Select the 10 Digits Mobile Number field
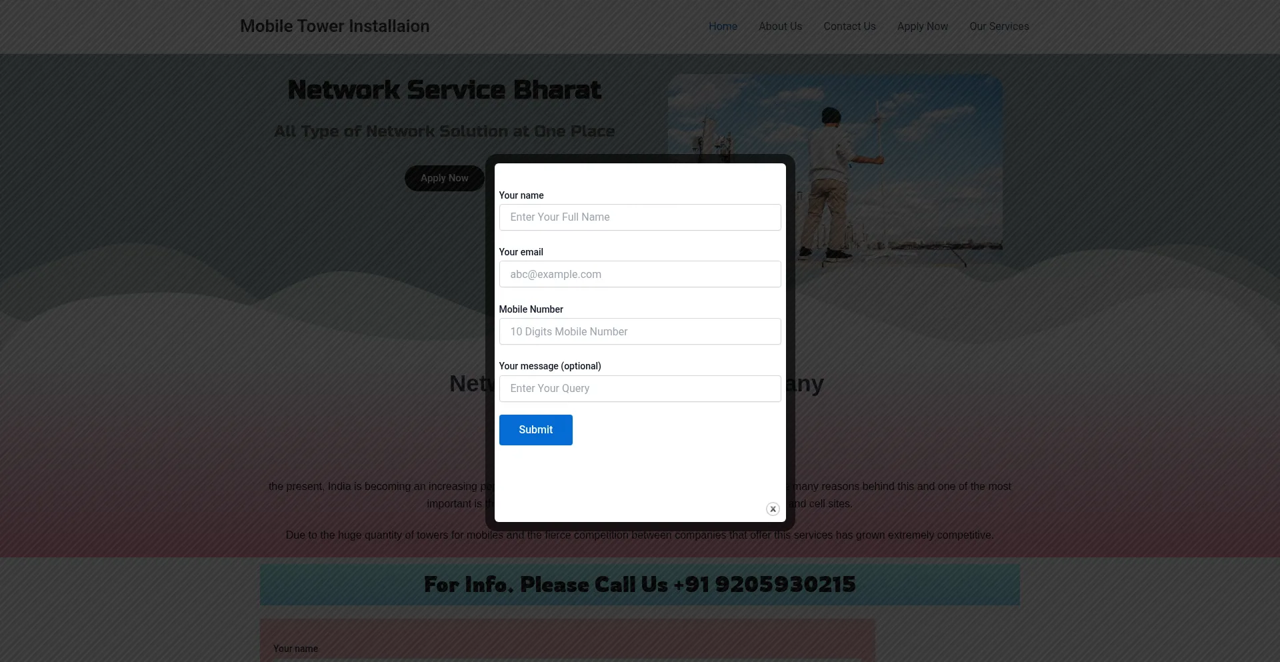Screen dimensions: 1280x662 (x=639, y=331)
